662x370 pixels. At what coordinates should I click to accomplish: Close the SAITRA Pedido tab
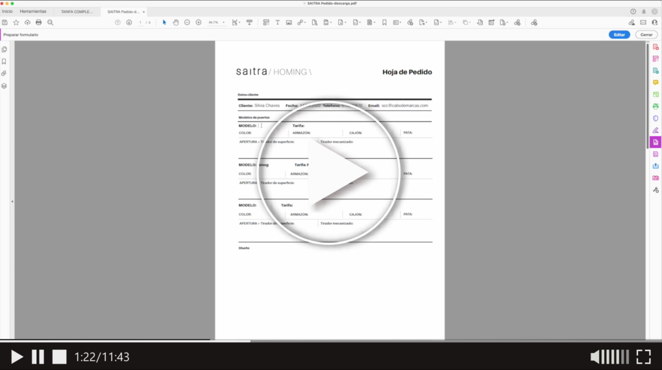click(x=143, y=12)
